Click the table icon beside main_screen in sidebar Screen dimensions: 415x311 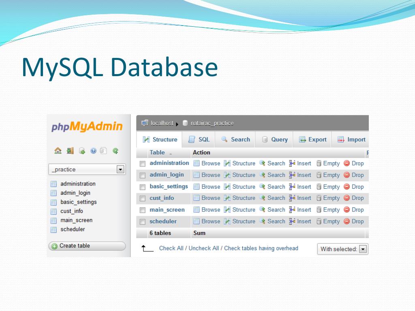pyautogui.click(x=53, y=220)
